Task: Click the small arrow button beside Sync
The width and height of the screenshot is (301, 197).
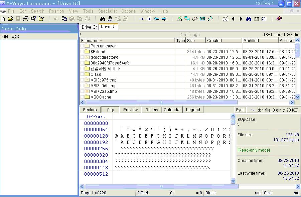Action: coord(252,110)
